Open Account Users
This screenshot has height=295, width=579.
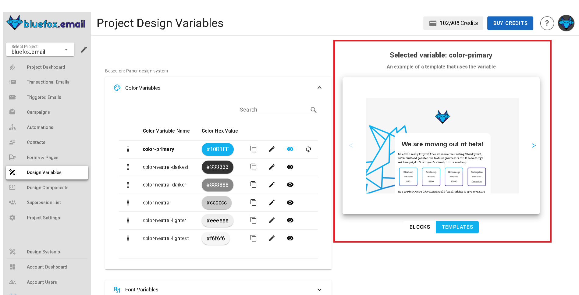(47, 282)
